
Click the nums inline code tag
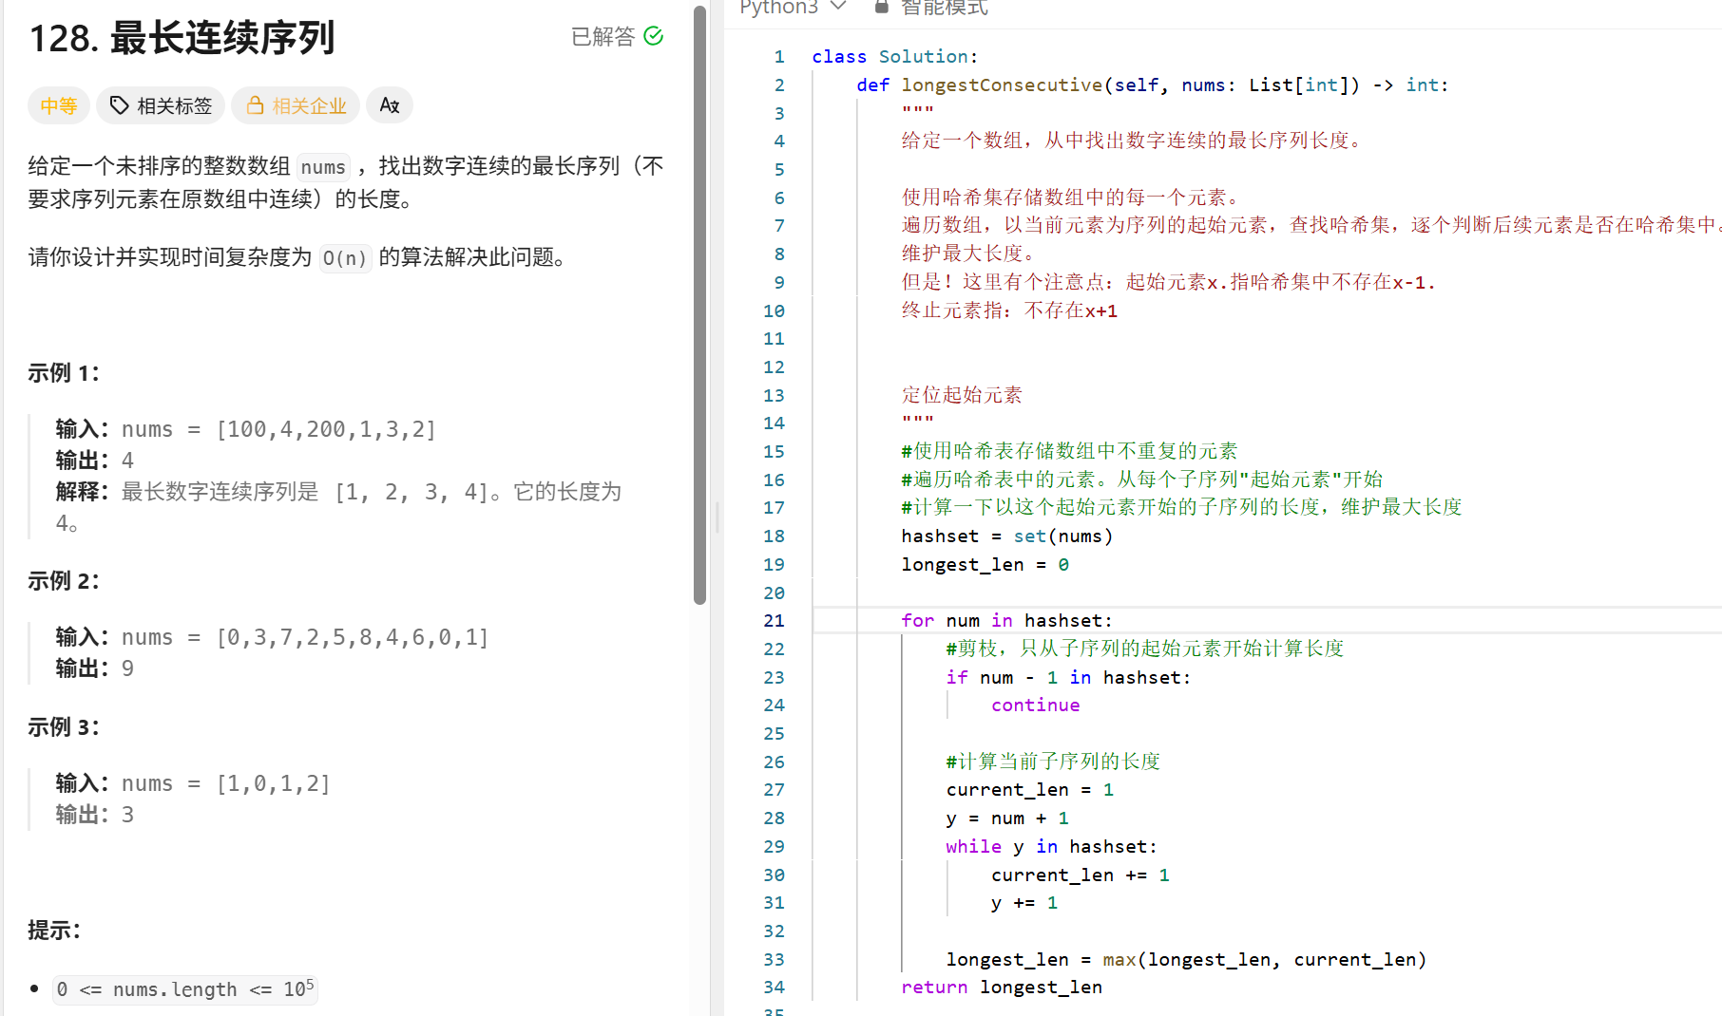tap(322, 167)
